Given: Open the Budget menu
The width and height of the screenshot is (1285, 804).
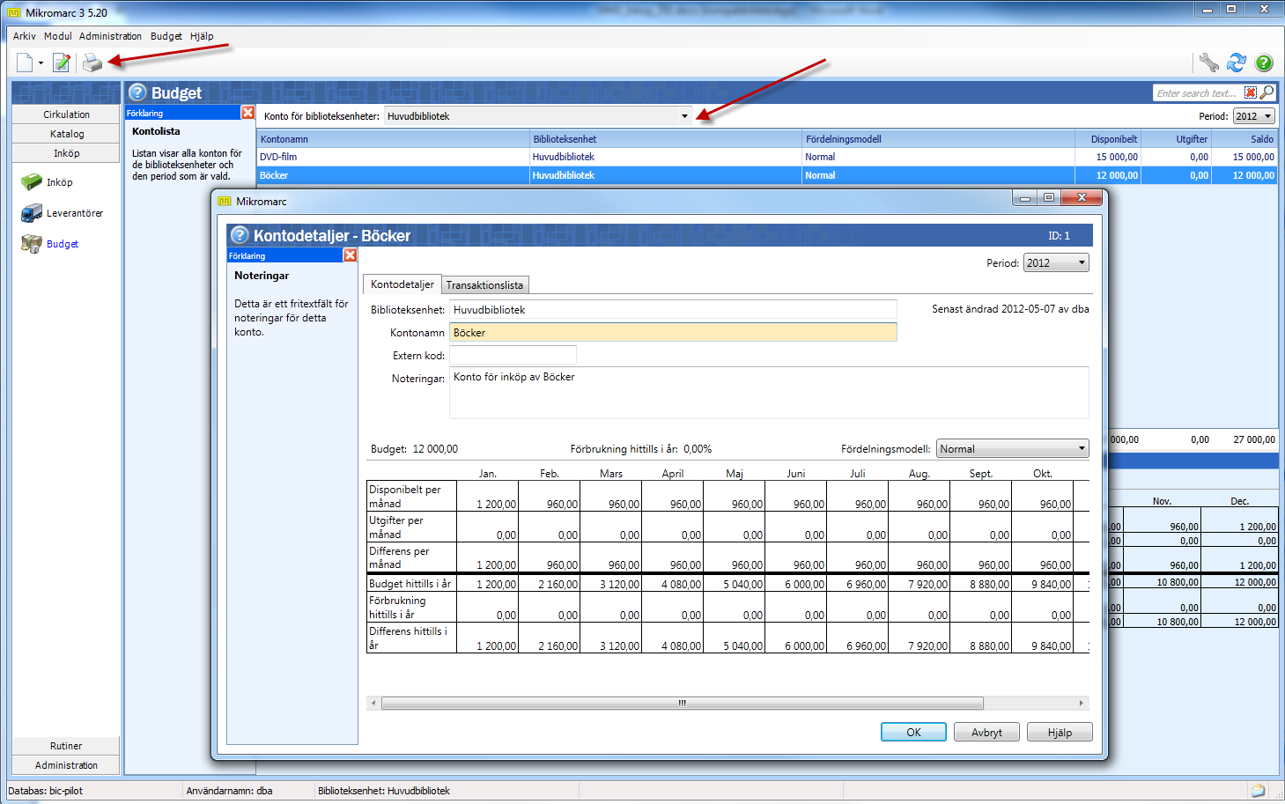Looking at the screenshot, I should tap(166, 36).
